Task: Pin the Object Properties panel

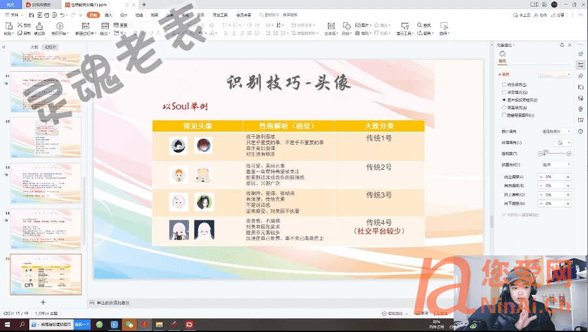Action: coord(562,44)
